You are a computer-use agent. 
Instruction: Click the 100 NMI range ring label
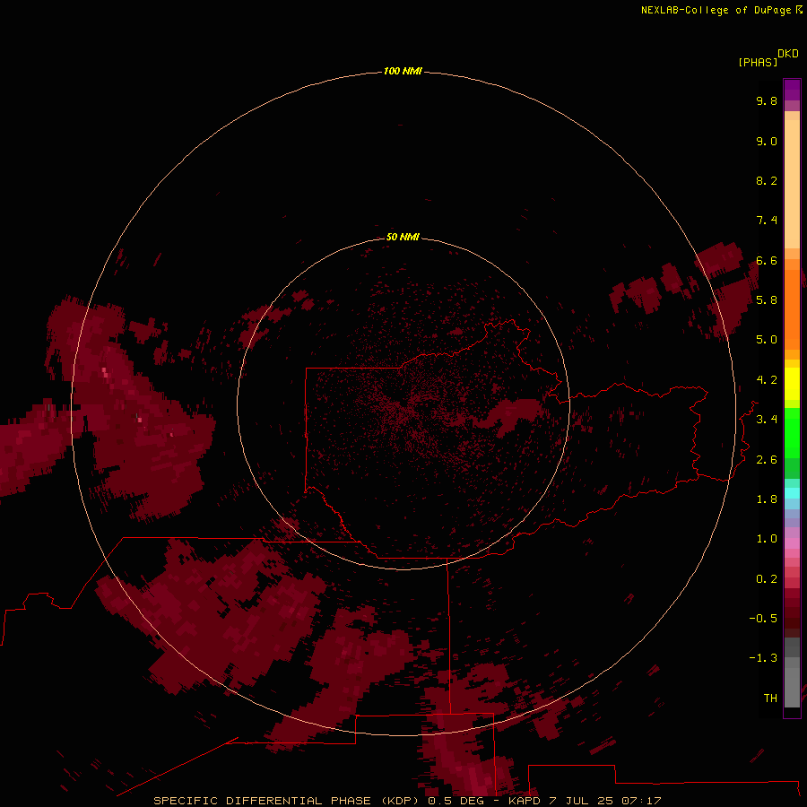tap(403, 71)
